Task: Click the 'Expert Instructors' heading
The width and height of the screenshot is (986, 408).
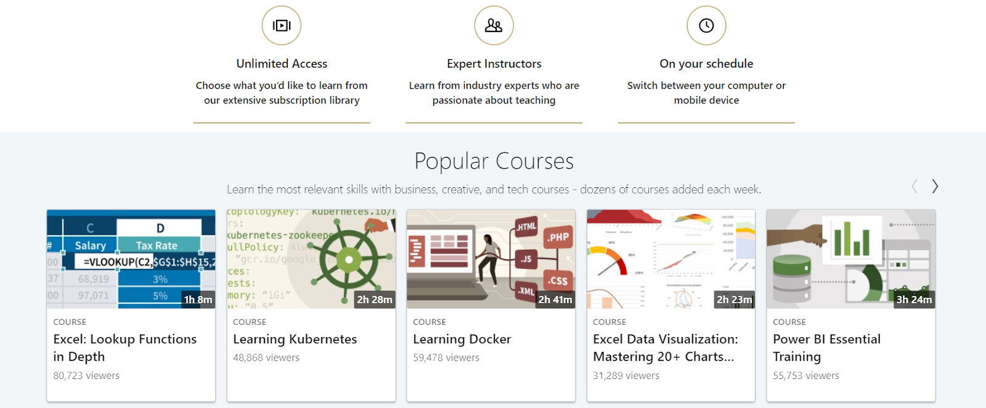Action: [x=494, y=63]
